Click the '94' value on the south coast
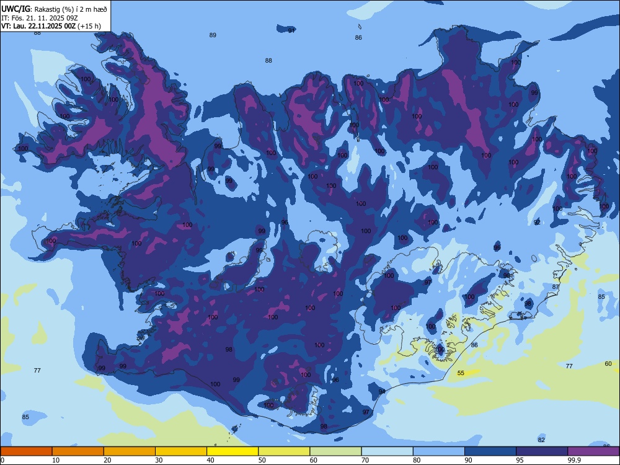This screenshot has height=465, width=620. pyautogui.click(x=382, y=391)
